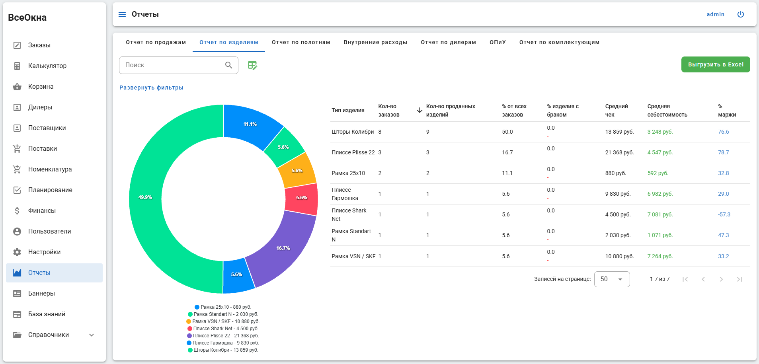Go to the next page of records
The image size is (759, 364).
click(721, 279)
